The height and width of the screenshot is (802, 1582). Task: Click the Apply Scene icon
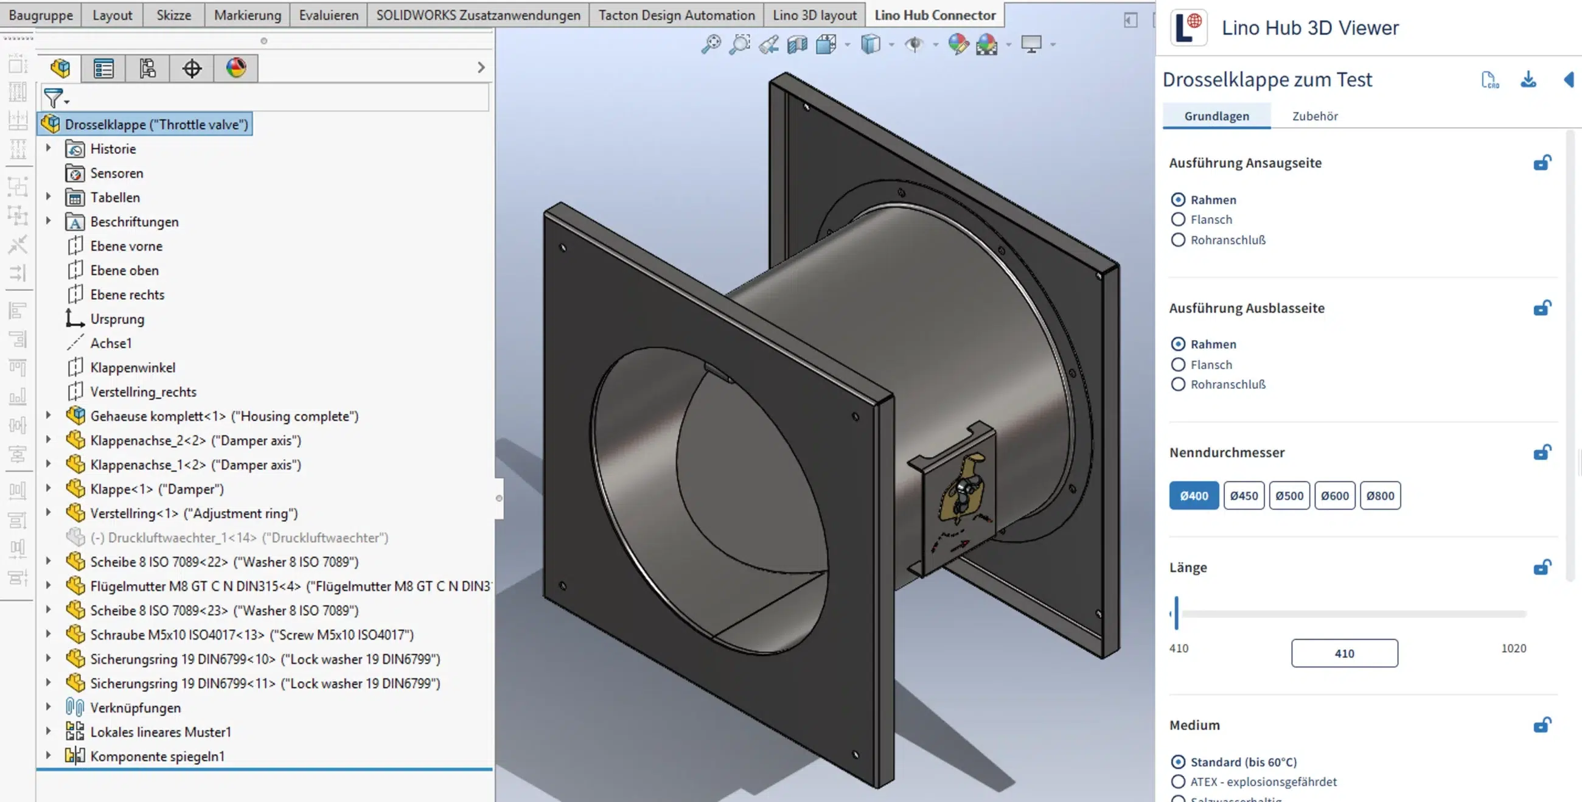[x=986, y=44]
